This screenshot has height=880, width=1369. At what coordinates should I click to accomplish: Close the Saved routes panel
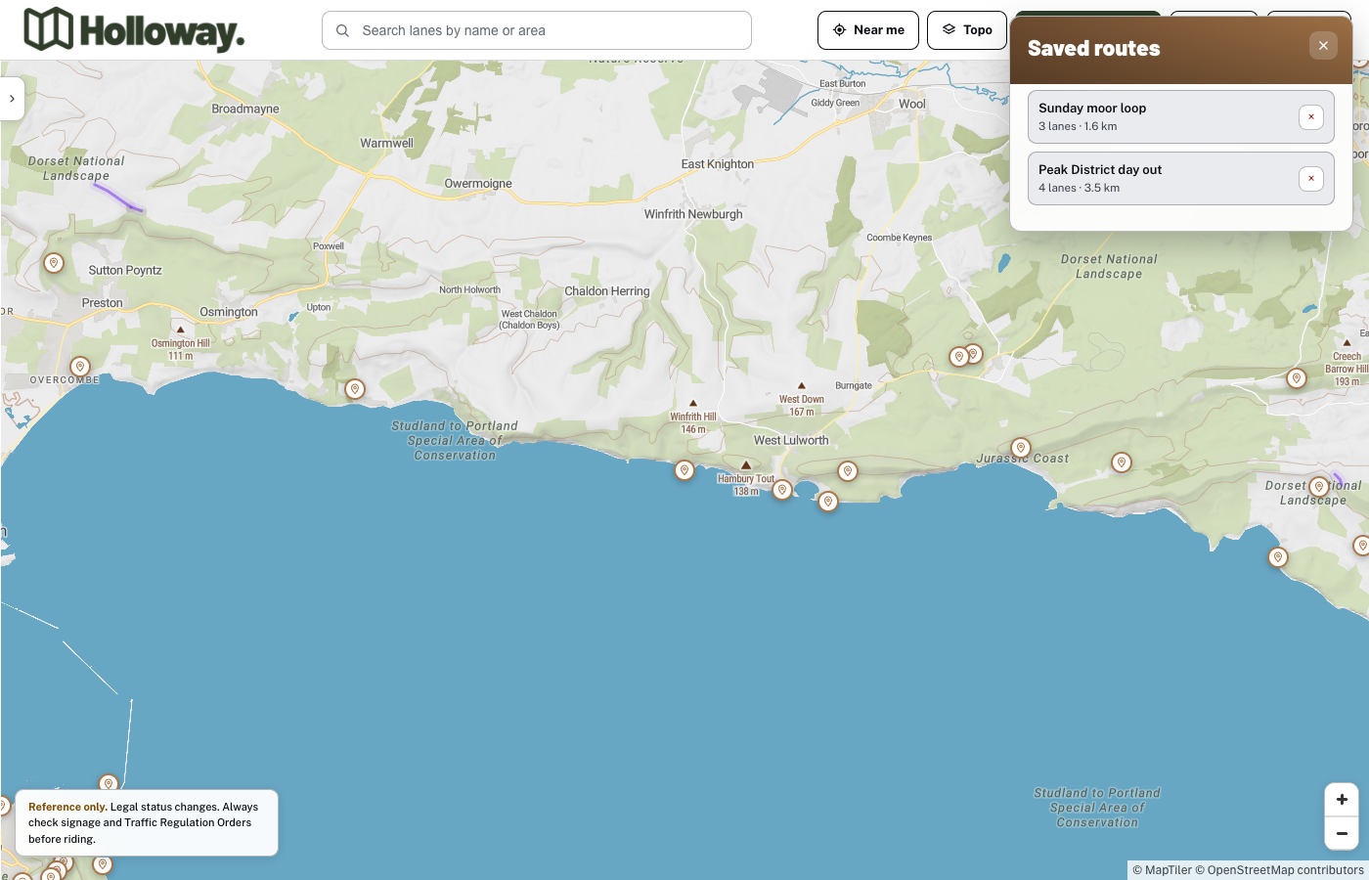[x=1323, y=45]
